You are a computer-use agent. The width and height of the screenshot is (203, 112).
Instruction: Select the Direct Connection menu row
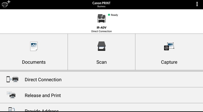[x=101, y=80]
